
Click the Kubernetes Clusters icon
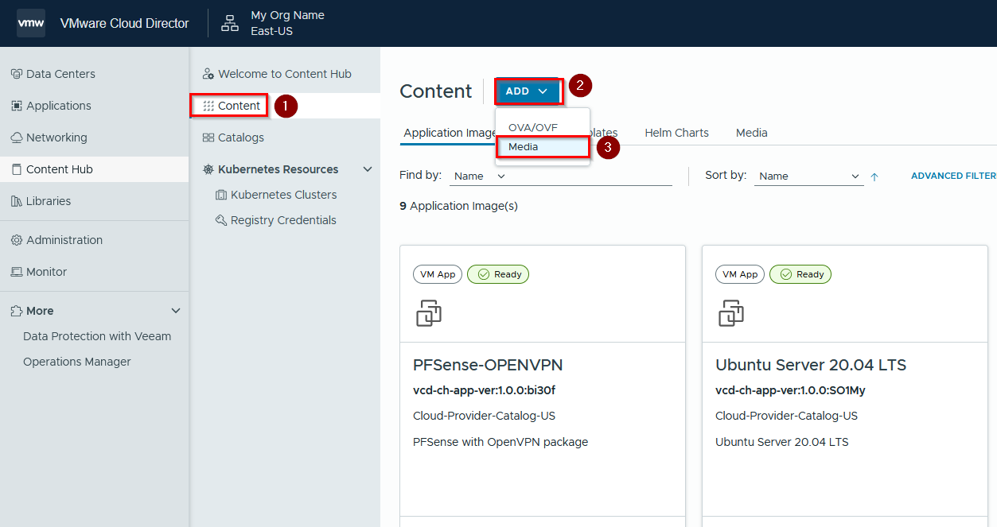pos(221,195)
